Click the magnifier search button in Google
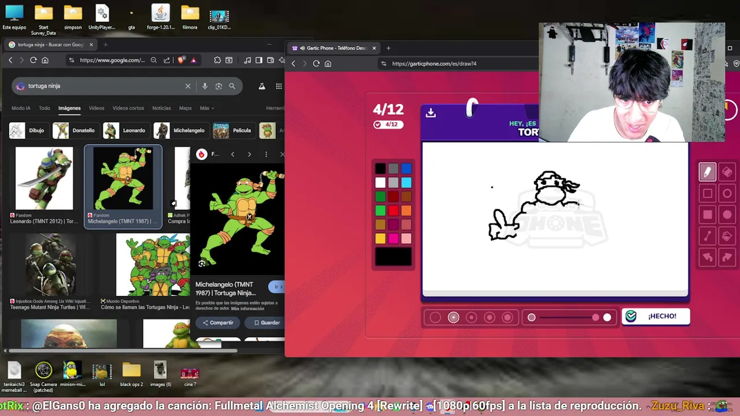This screenshot has width=740, height=416. click(232, 86)
